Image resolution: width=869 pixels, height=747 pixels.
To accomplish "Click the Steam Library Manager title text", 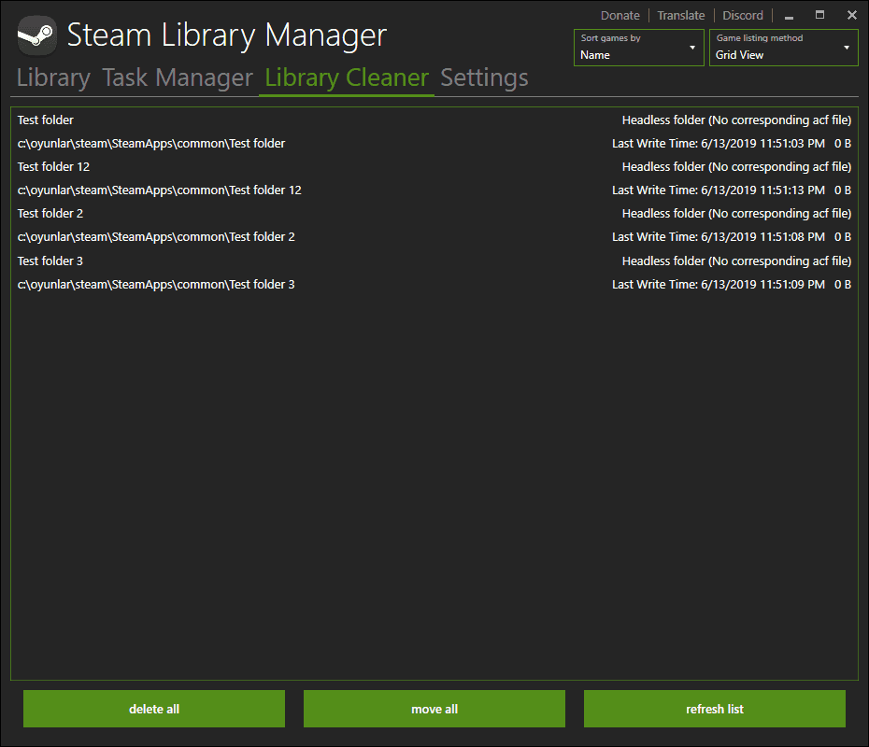I will click(x=227, y=35).
